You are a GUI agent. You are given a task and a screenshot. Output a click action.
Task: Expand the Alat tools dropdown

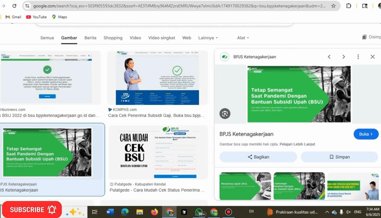coord(243,38)
